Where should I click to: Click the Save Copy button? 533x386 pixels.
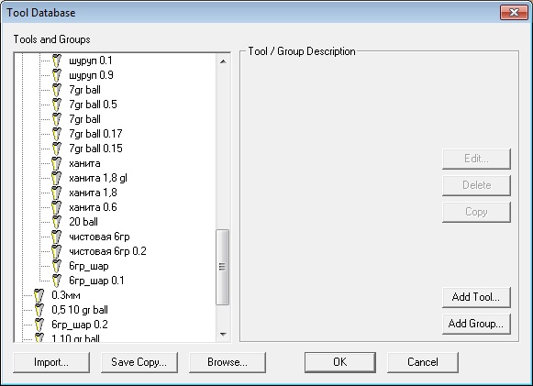click(x=139, y=362)
